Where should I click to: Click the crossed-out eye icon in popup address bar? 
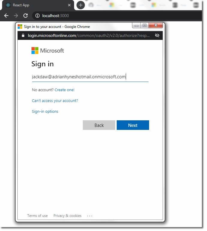[x=157, y=35]
